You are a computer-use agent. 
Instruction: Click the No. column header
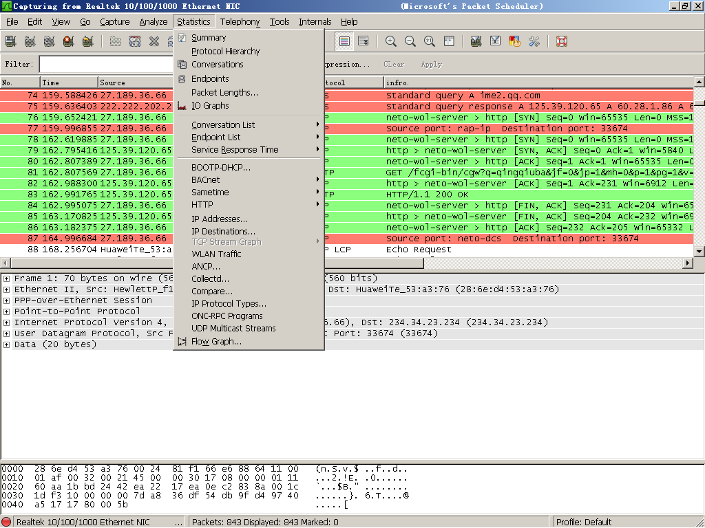coord(20,82)
